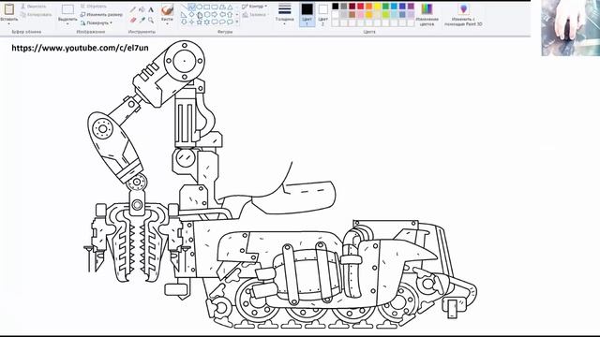Choose the Right arrow shape

(x=215, y=15)
